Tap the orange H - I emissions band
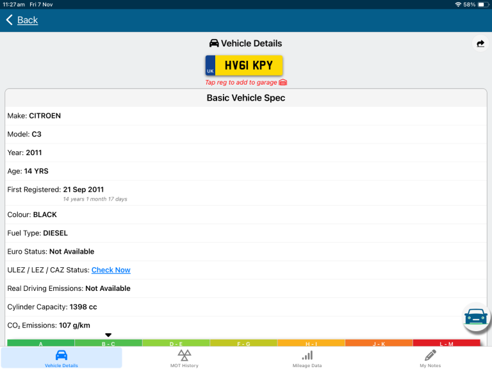This screenshot has width=492, height=369. coord(311,343)
